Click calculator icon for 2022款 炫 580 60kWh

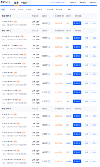pyautogui.click(x=49, y=47)
